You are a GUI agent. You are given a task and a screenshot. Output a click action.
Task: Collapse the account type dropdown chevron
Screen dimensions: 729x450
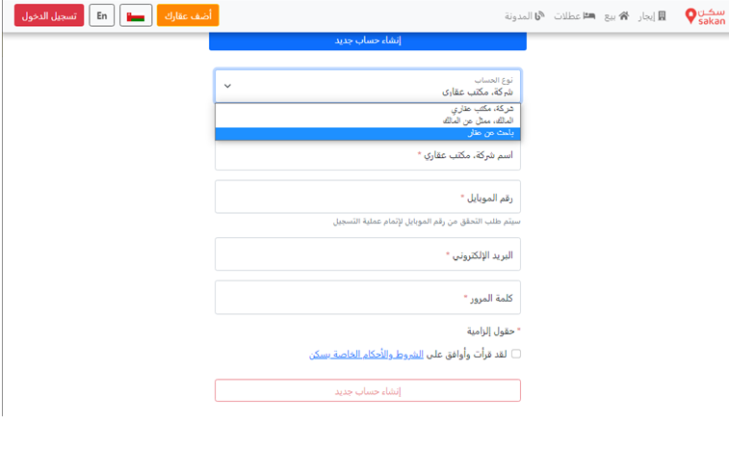click(227, 86)
